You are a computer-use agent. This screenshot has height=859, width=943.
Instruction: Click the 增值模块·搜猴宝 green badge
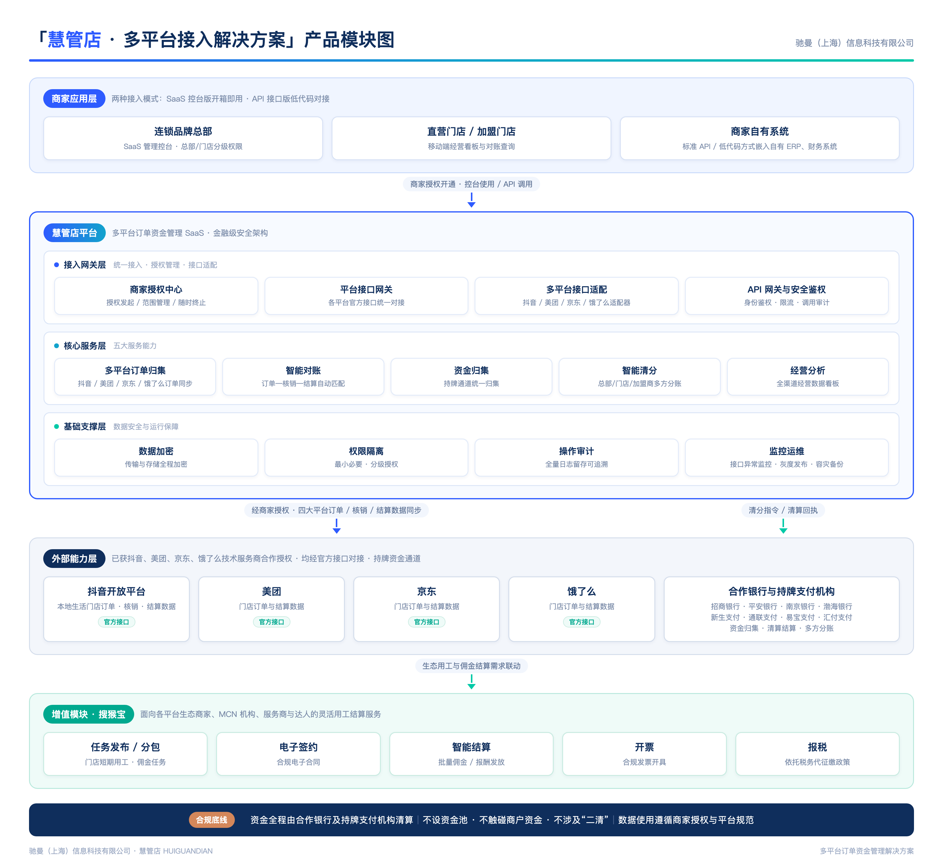coord(88,715)
